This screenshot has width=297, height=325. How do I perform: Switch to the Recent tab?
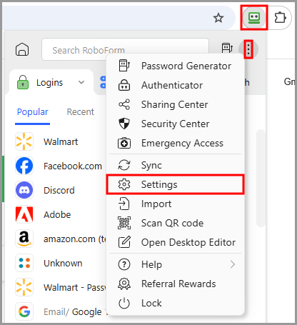(x=81, y=112)
